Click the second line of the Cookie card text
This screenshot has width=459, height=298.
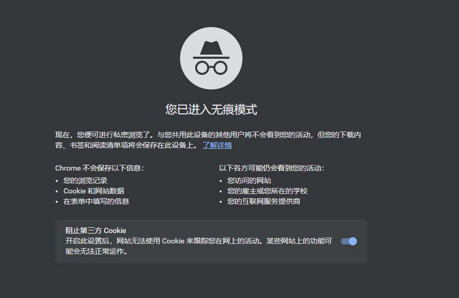(x=96, y=252)
